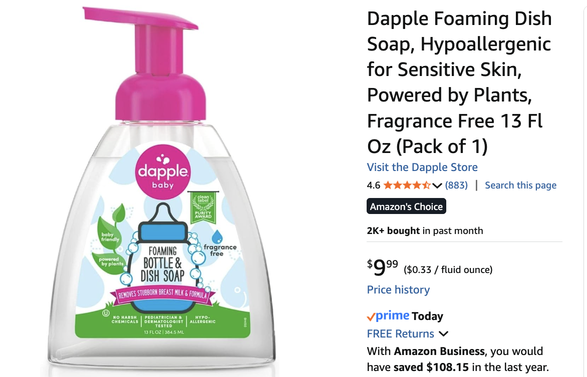
Task: Click the prime checkmark icon
Action: [371, 317]
